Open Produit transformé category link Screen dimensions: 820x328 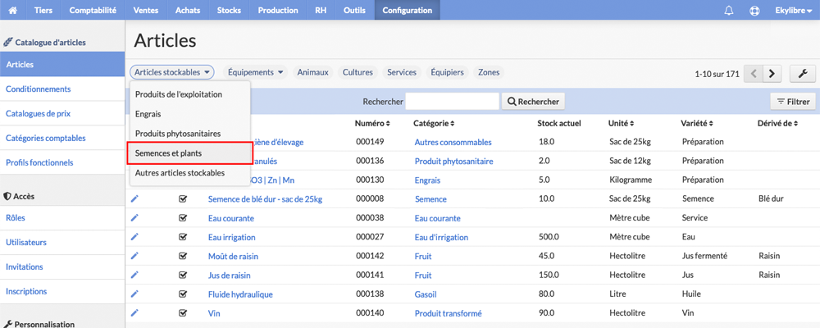pos(449,314)
